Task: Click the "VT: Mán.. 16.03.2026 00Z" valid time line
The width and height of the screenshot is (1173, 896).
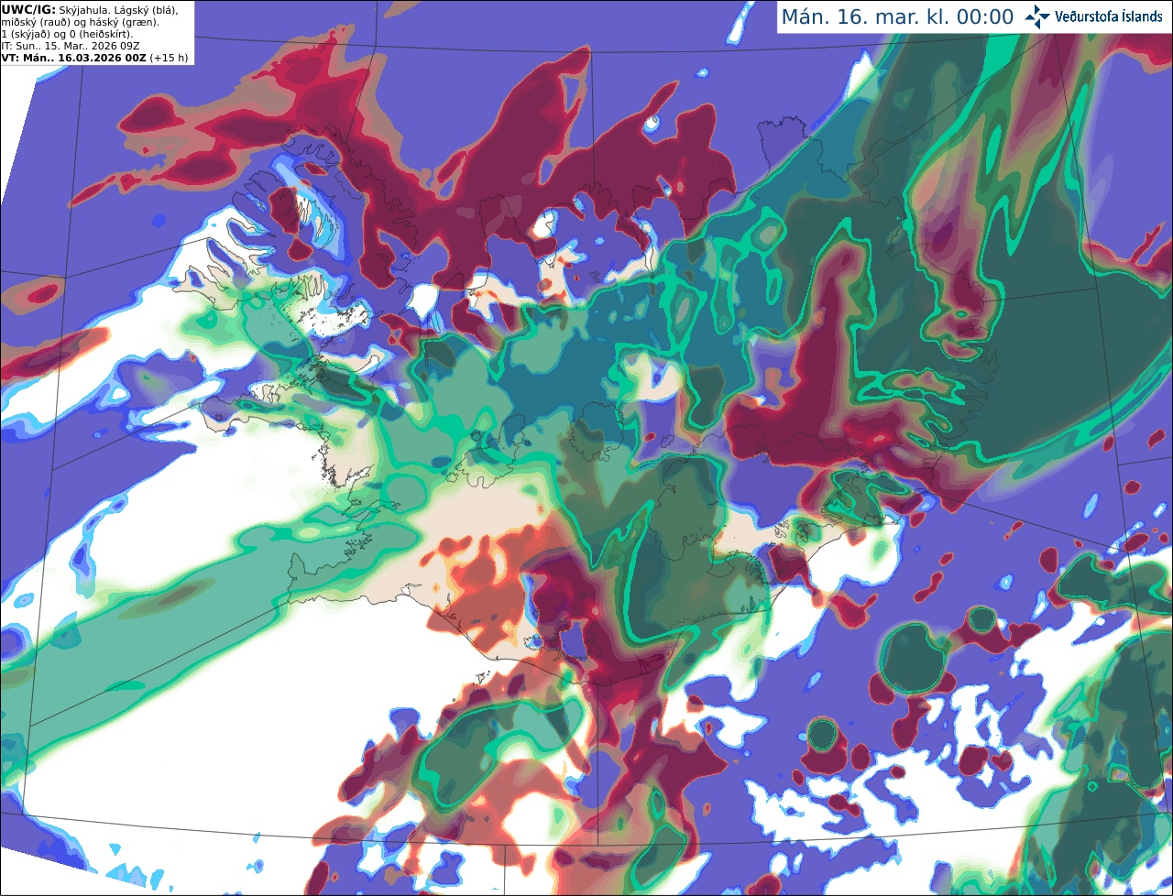Action: (74, 58)
